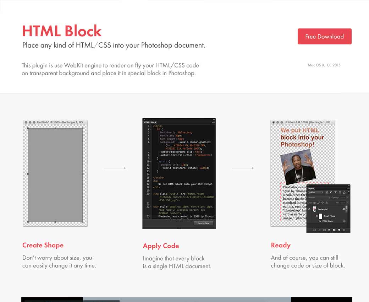This screenshot has height=302, width=369.
Task: Toggle Smart Filters visibility
Action: [x=316, y=216]
